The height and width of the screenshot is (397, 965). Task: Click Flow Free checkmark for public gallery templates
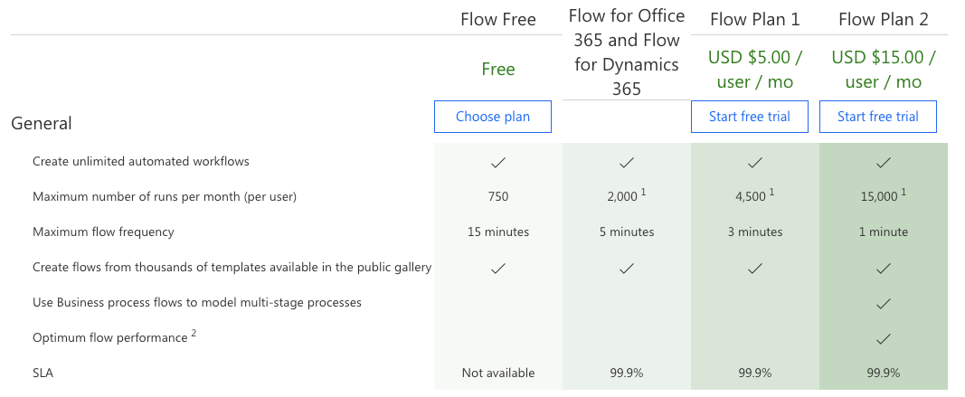coord(497,269)
